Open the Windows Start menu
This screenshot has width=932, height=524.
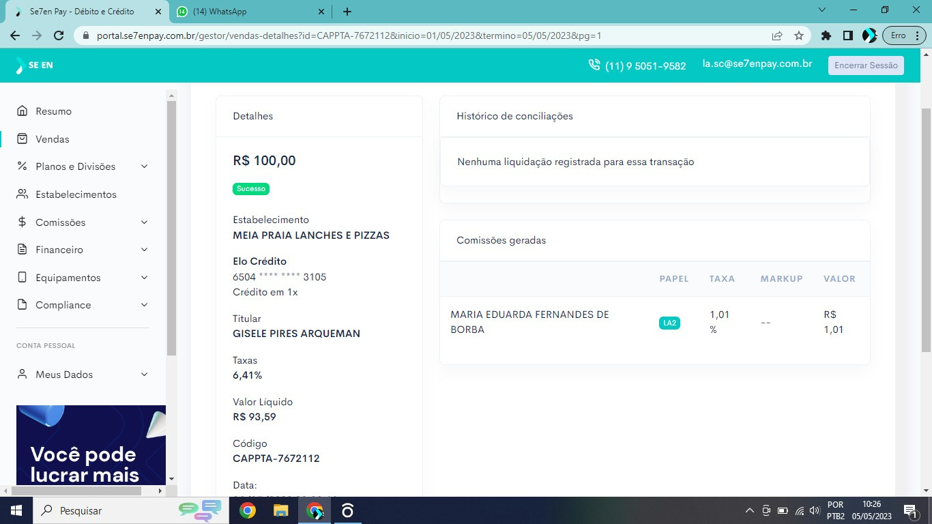click(x=16, y=510)
